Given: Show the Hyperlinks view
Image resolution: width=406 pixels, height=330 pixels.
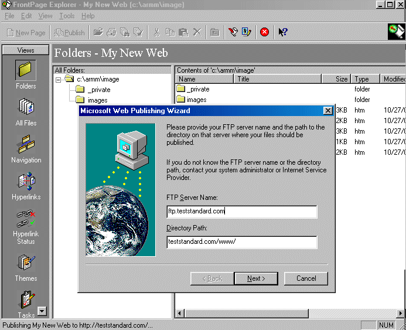Looking at the screenshot, I should point(26,186).
